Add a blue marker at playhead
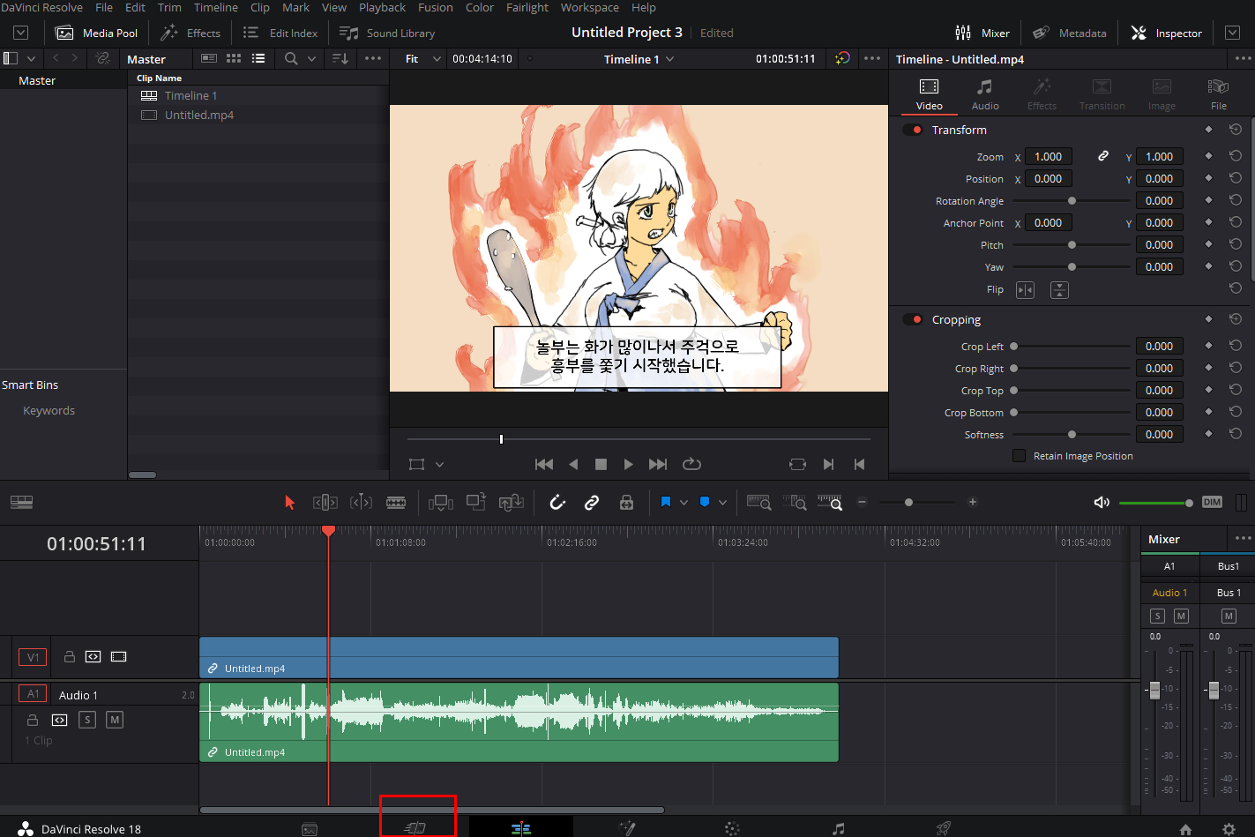This screenshot has width=1255, height=837. pyautogui.click(x=705, y=502)
